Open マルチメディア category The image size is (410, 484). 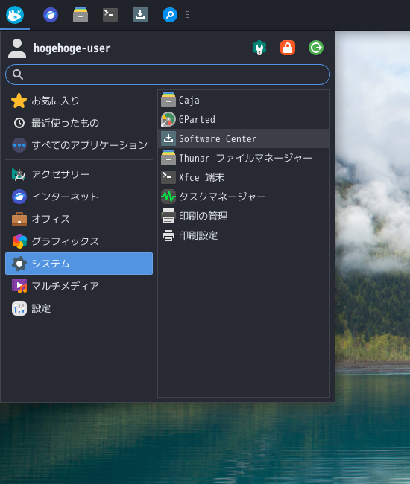click(x=79, y=286)
